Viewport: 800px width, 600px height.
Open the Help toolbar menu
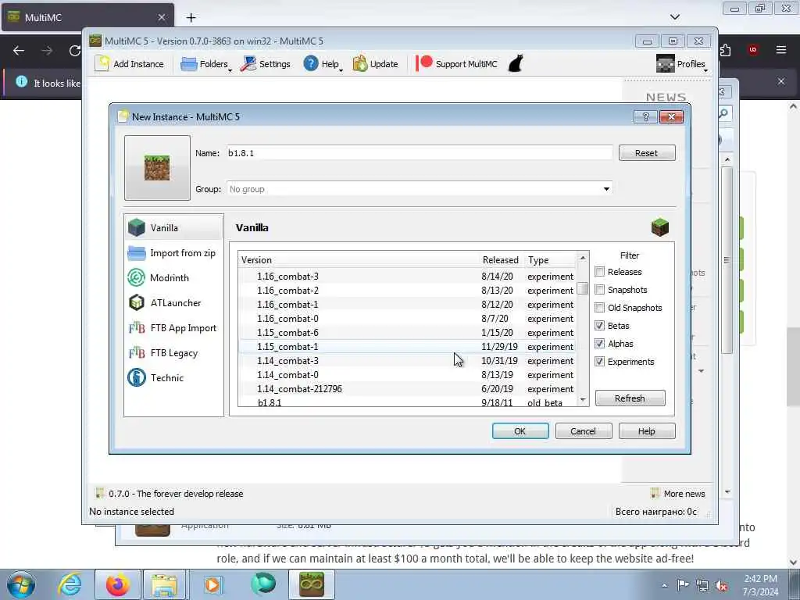pyautogui.click(x=323, y=64)
